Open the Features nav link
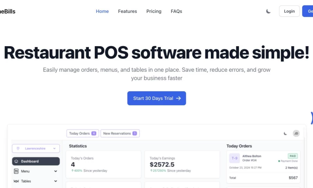 pos(128,11)
